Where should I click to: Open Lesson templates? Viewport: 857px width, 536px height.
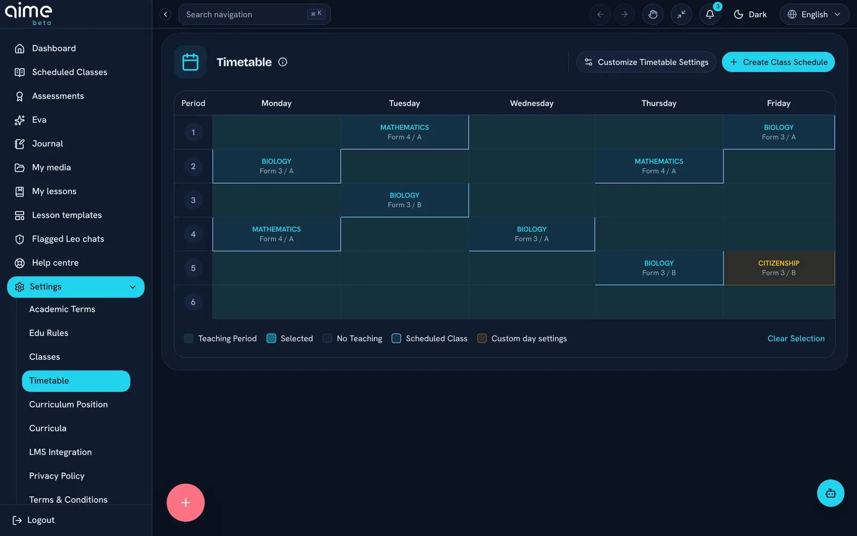76,215
